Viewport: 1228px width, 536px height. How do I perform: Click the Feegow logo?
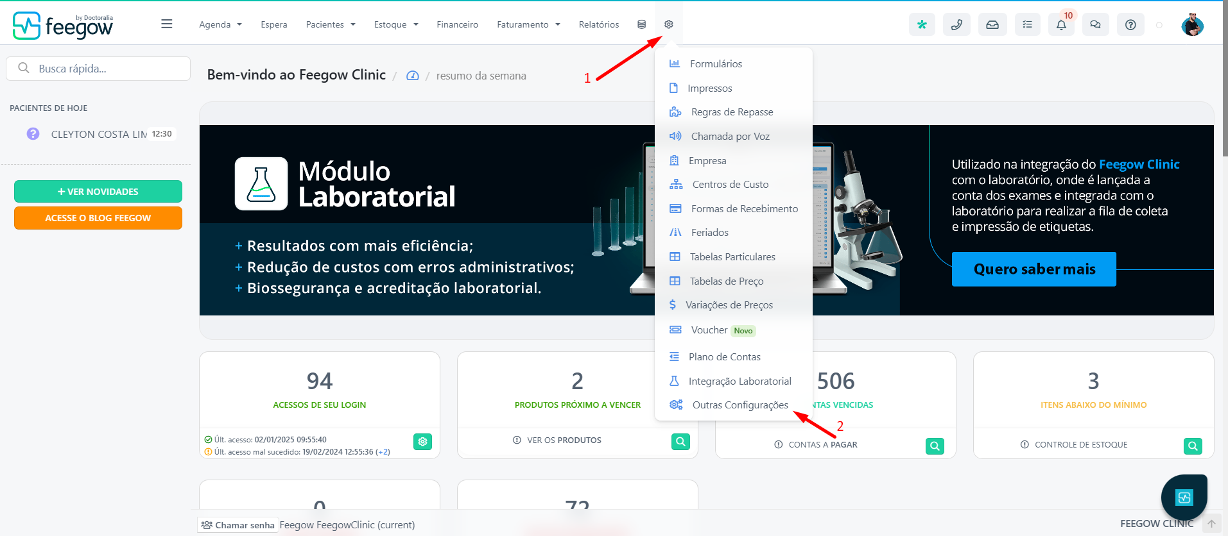(63, 26)
